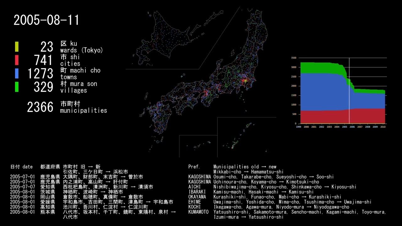Click the '都道府県' column header
402x226 pixels.
(x=50, y=167)
